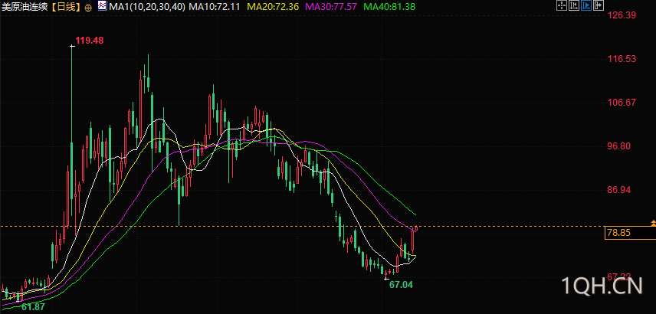The image size is (656, 314).
Task: Select the MA40:81.38 green line label
Action: [389, 7]
